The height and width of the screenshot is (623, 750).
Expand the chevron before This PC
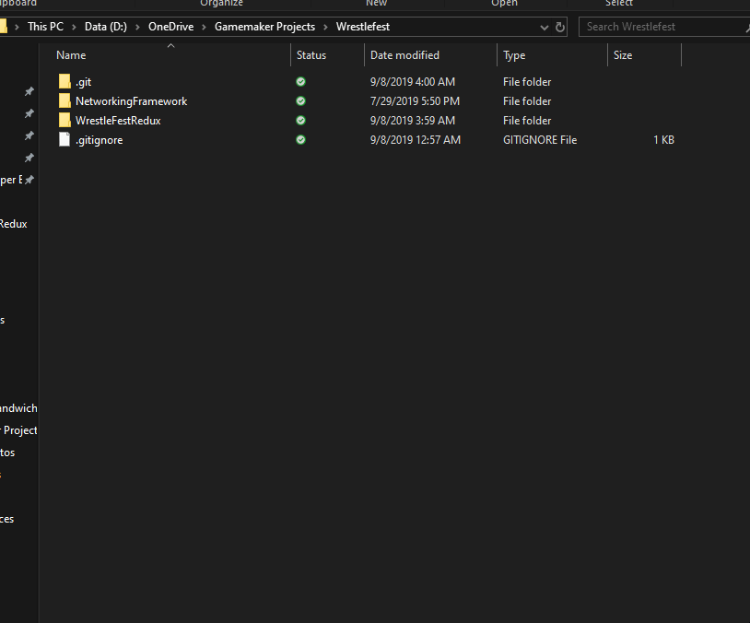coord(17,28)
